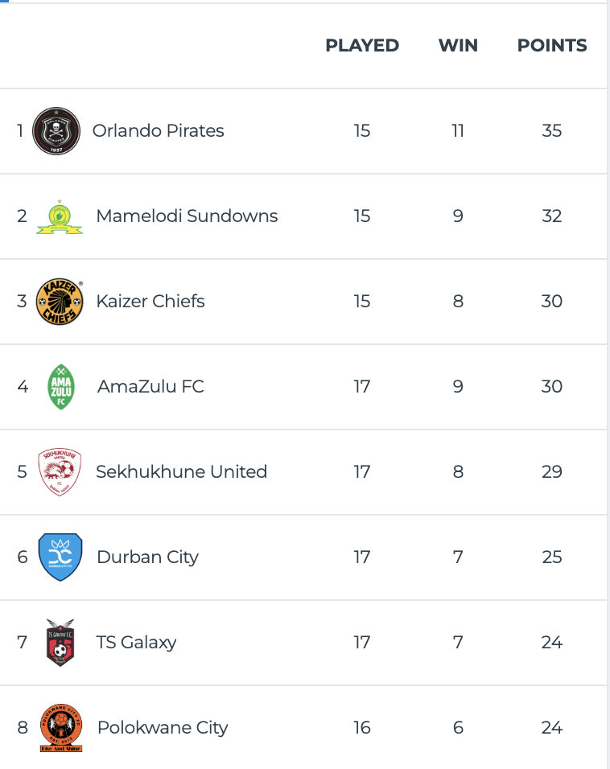Open the AmaZulu FC team name link
Screen dimensions: 610x769
[x=150, y=387]
